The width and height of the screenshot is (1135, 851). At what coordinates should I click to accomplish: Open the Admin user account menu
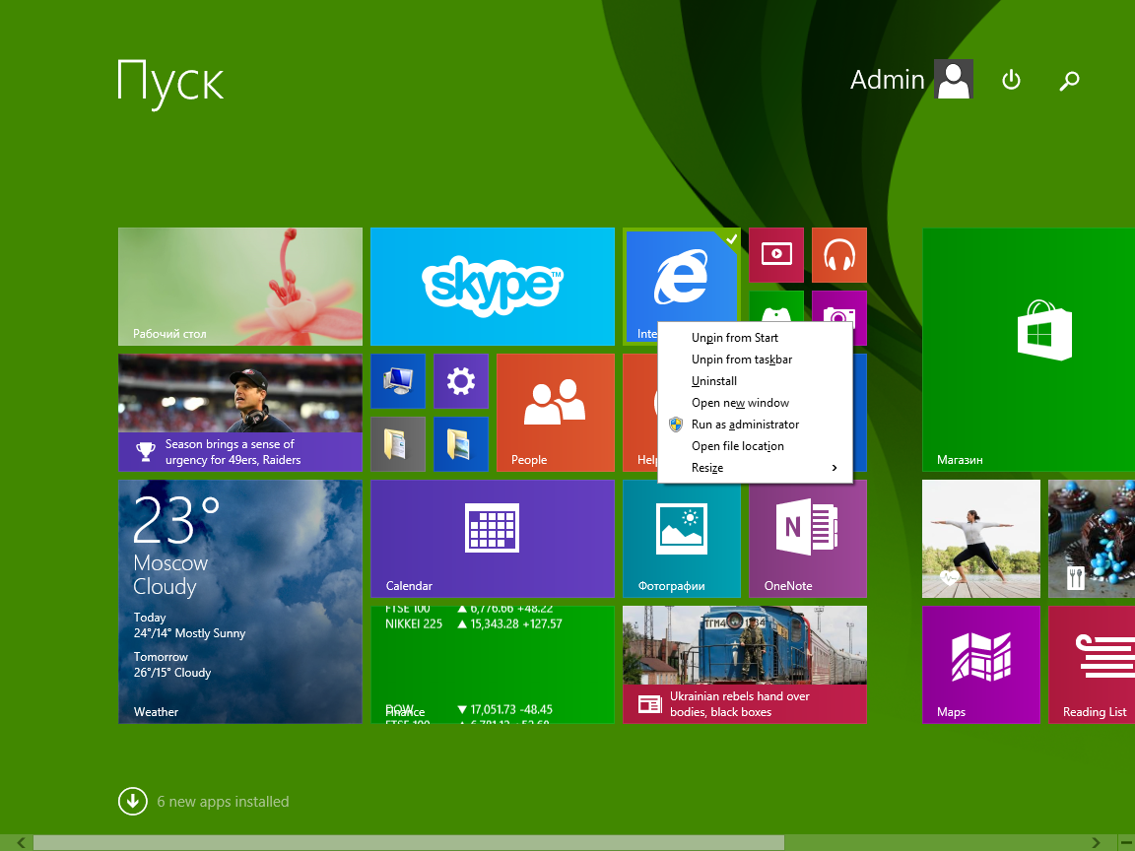click(x=911, y=79)
